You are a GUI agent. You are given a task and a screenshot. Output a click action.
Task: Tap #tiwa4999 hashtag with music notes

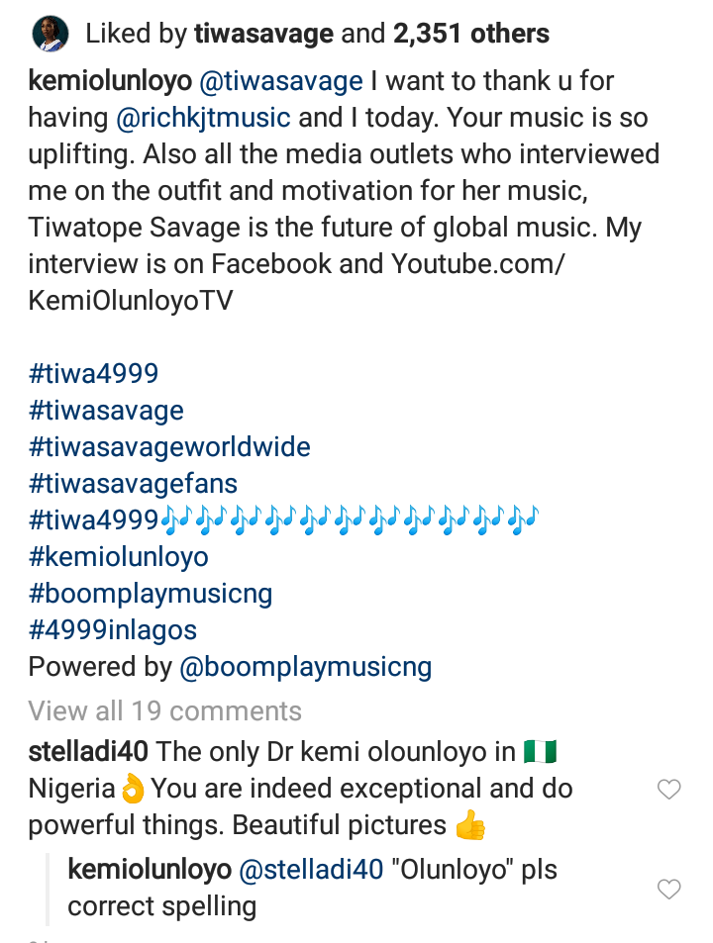click(x=94, y=520)
